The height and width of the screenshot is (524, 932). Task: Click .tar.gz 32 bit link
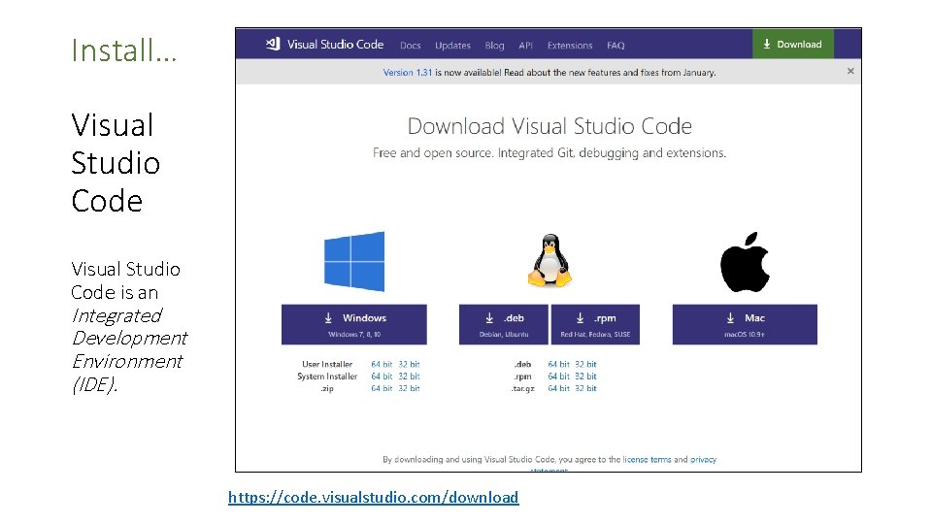coord(585,388)
